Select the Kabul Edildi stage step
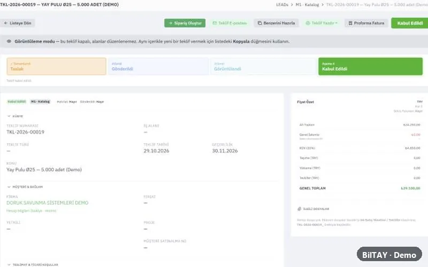Viewport: 428px width, 267px height. (x=370, y=66)
